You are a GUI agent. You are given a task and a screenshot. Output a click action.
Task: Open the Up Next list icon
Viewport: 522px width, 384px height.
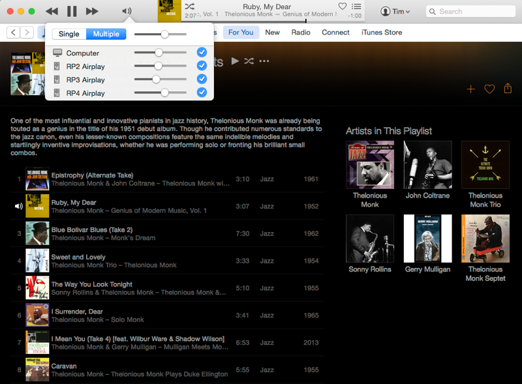(x=356, y=7)
